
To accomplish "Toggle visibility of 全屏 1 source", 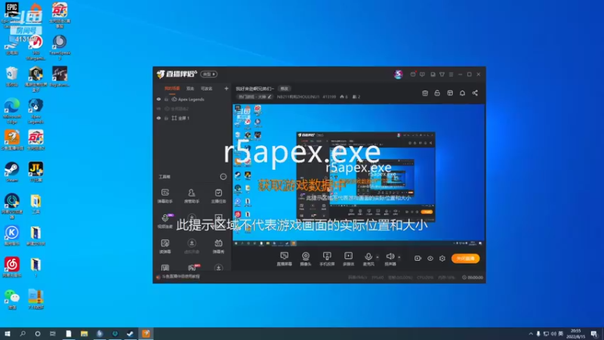I will 159,119.
